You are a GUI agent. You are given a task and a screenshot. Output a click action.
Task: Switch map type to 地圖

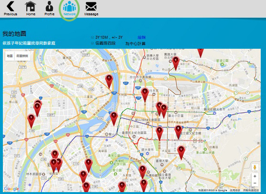(10, 56)
